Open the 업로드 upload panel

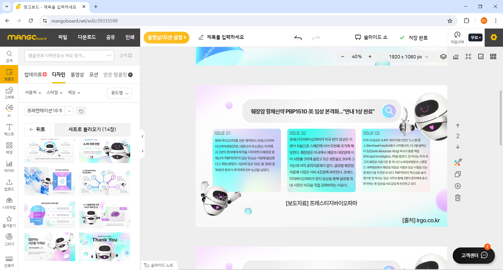9,185
